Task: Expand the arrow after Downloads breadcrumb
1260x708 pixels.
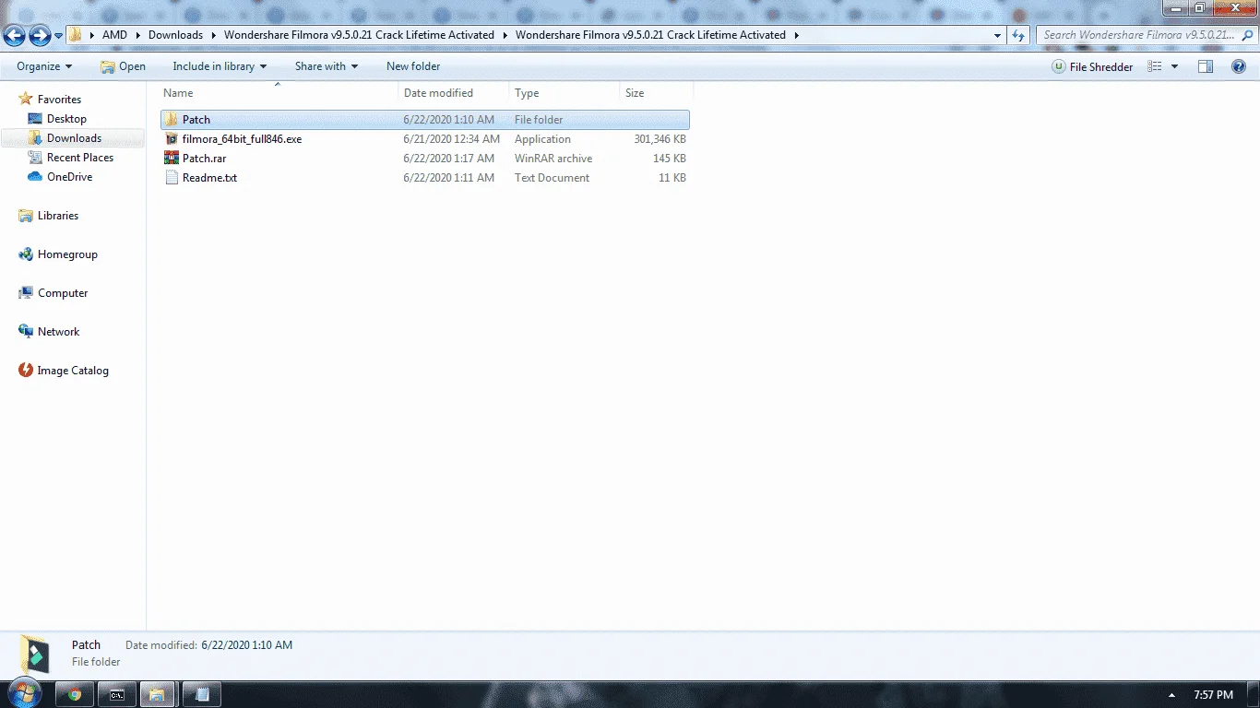Action: click(214, 35)
